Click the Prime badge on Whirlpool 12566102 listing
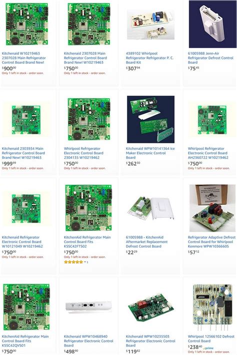 [208, 348]
